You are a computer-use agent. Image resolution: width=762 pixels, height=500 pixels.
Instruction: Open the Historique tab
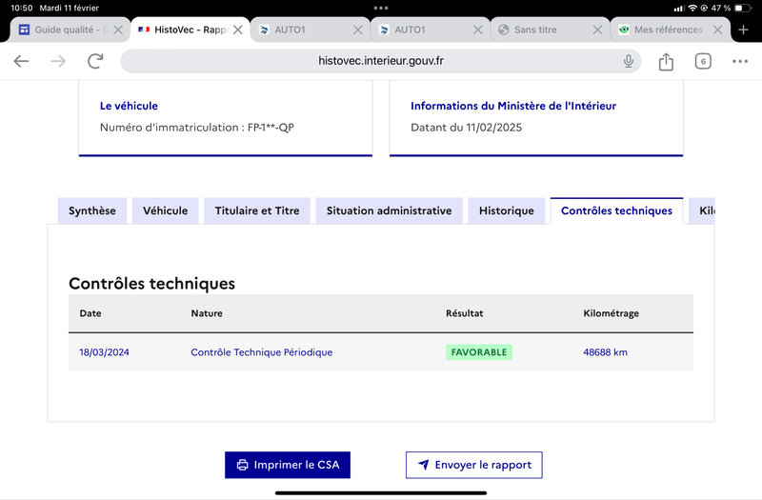point(507,210)
